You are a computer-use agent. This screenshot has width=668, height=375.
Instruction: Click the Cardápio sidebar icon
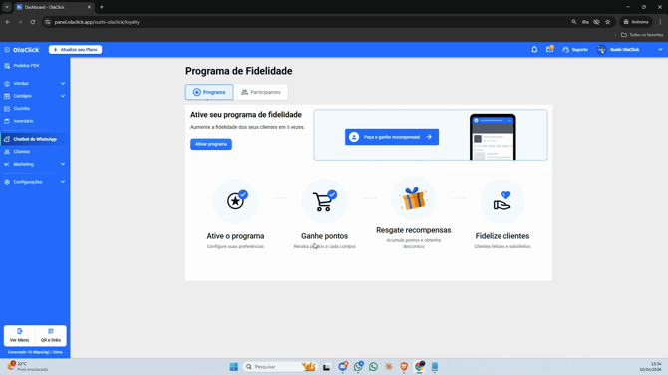(7, 96)
